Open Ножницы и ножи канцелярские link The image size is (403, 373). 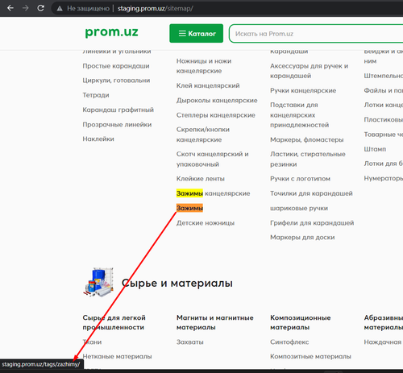[204, 66]
